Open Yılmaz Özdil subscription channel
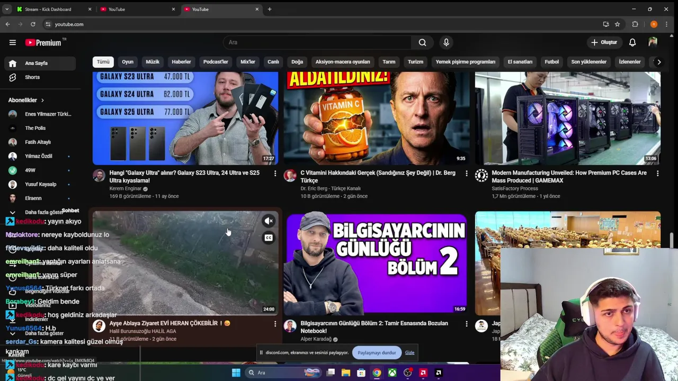 click(40, 156)
